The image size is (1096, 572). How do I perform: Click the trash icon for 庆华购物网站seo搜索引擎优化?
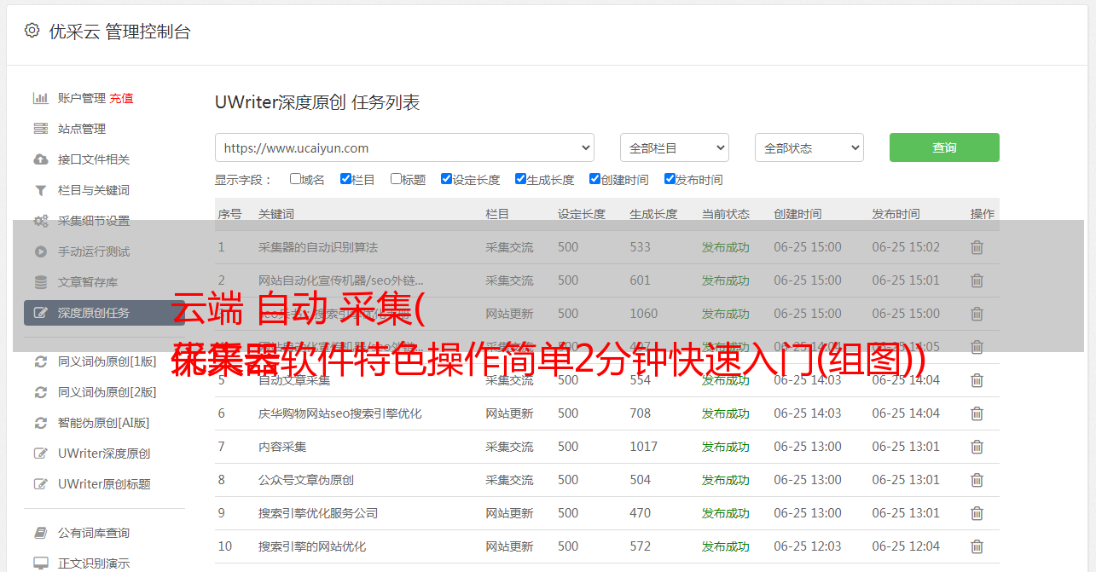click(x=977, y=413)
